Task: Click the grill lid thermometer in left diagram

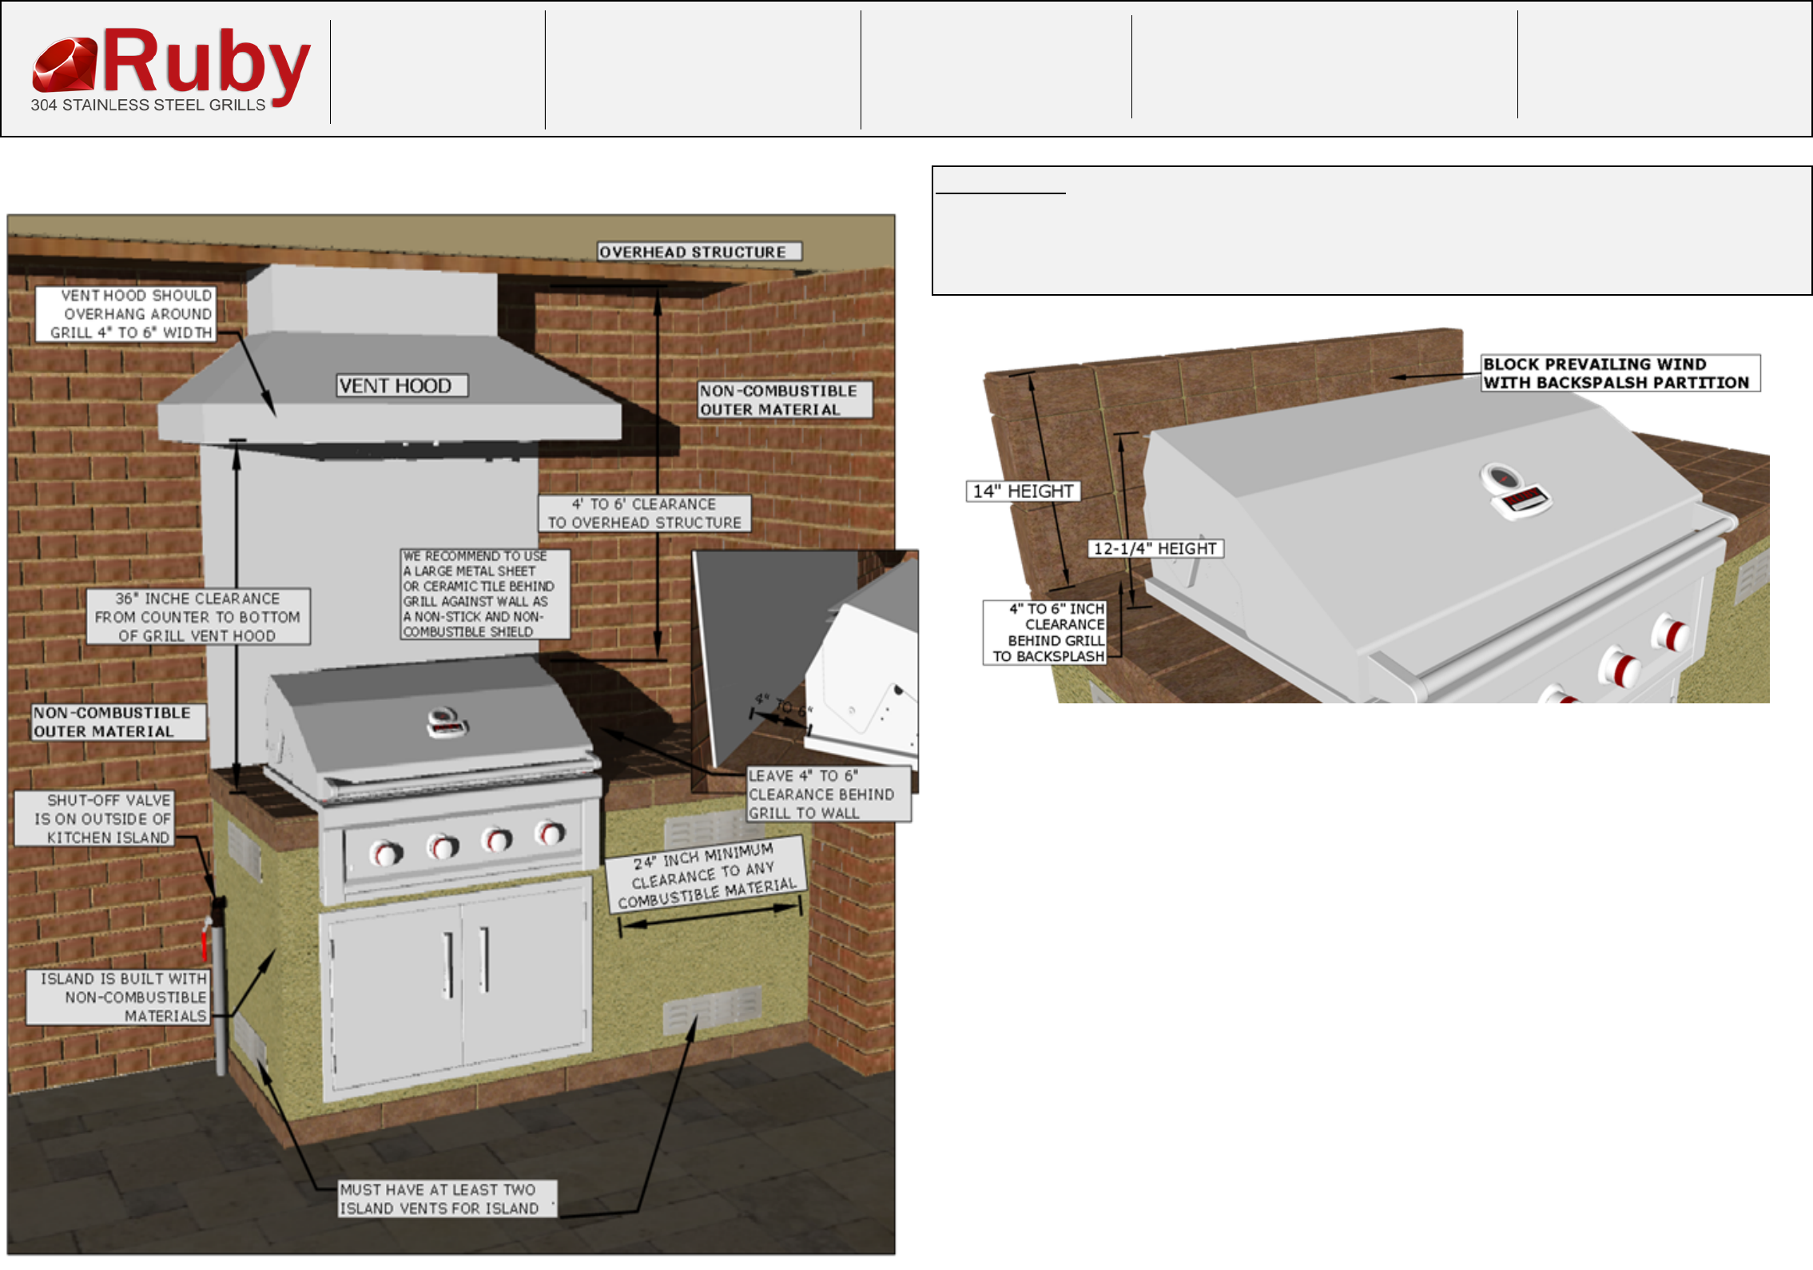Action: tap(446, 722)
